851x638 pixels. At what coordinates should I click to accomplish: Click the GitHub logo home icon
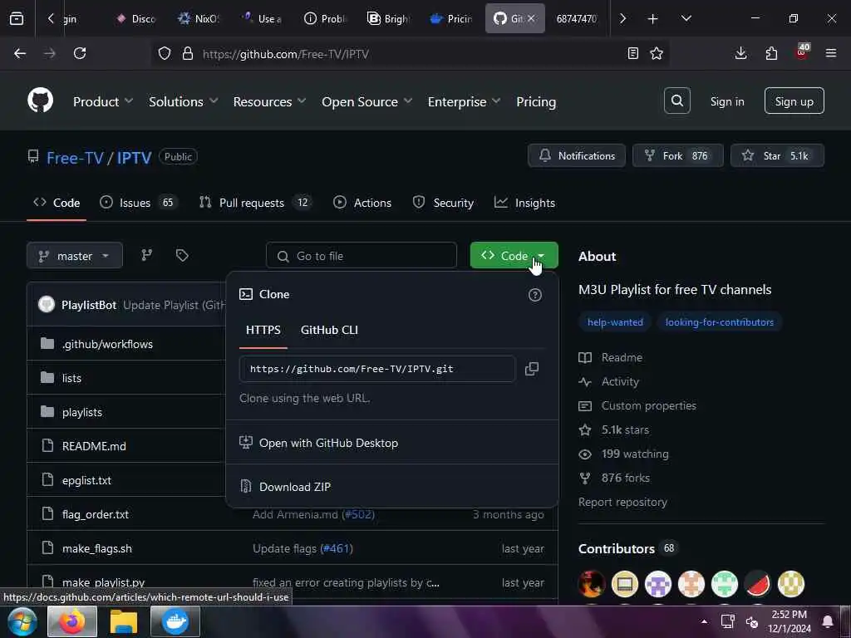(x=41, y=101)
